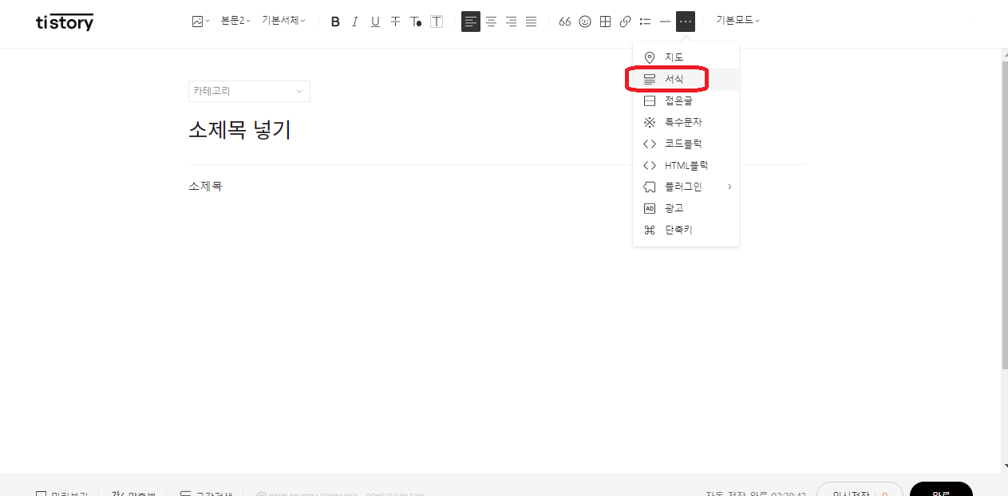Screen dimensions: 1008x496
Task: Close the more options (…) menu
Action: (x=686, y=22)
